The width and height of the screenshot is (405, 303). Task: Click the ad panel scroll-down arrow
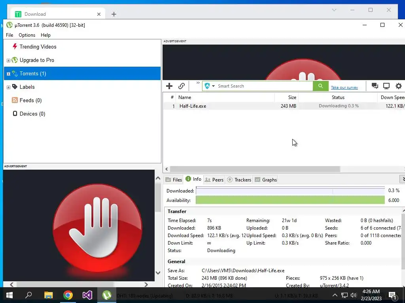click(158, 273)
